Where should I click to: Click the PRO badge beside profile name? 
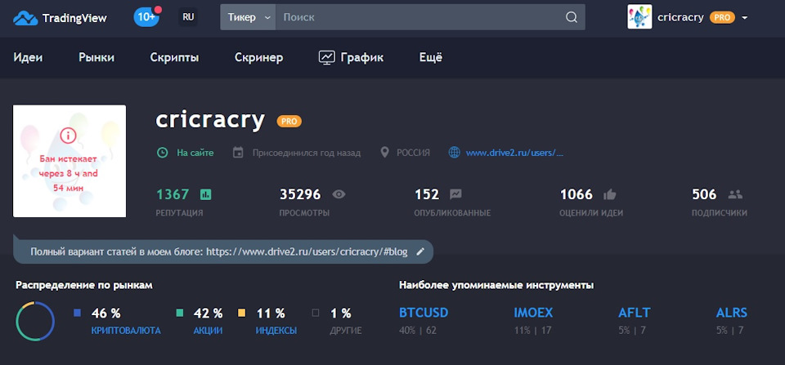point(289,121)
